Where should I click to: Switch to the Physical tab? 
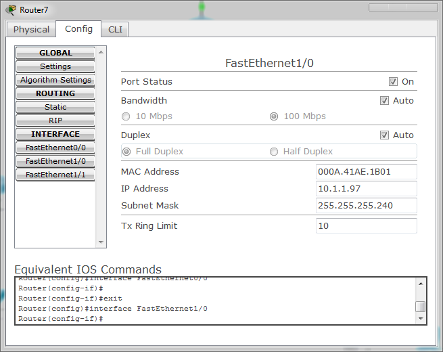coord(31,29)
